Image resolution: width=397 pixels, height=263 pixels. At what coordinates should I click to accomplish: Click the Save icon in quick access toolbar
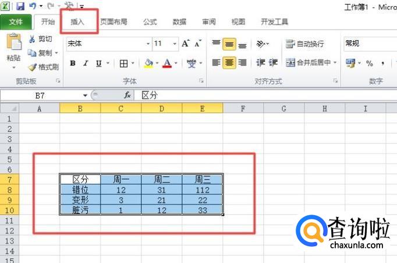[x=20, y=6]
